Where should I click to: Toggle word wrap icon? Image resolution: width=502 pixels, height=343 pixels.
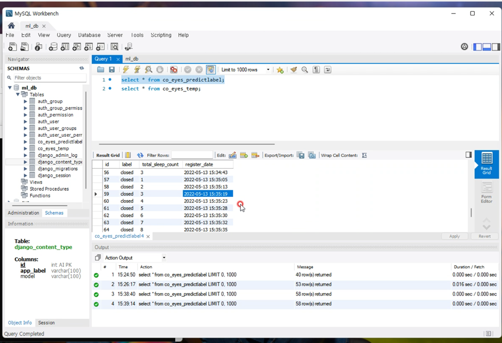click(327, 69)
